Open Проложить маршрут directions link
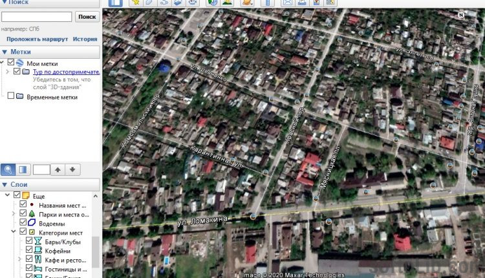485x278 pixels. point(37,39)
